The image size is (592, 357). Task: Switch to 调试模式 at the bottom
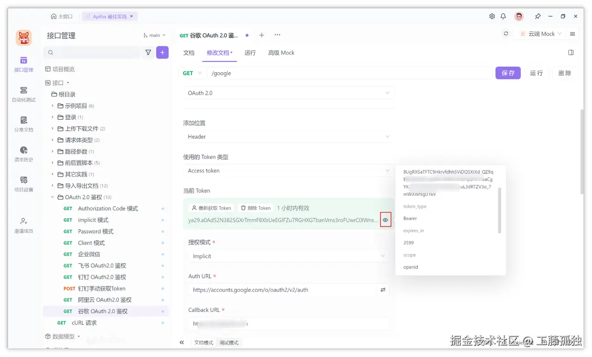(228, 342)
